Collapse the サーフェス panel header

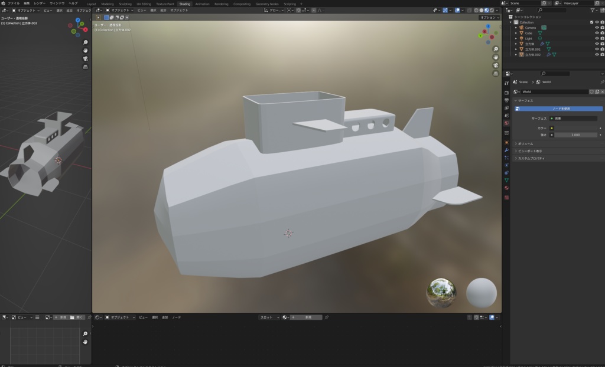[x=558, y=101]
